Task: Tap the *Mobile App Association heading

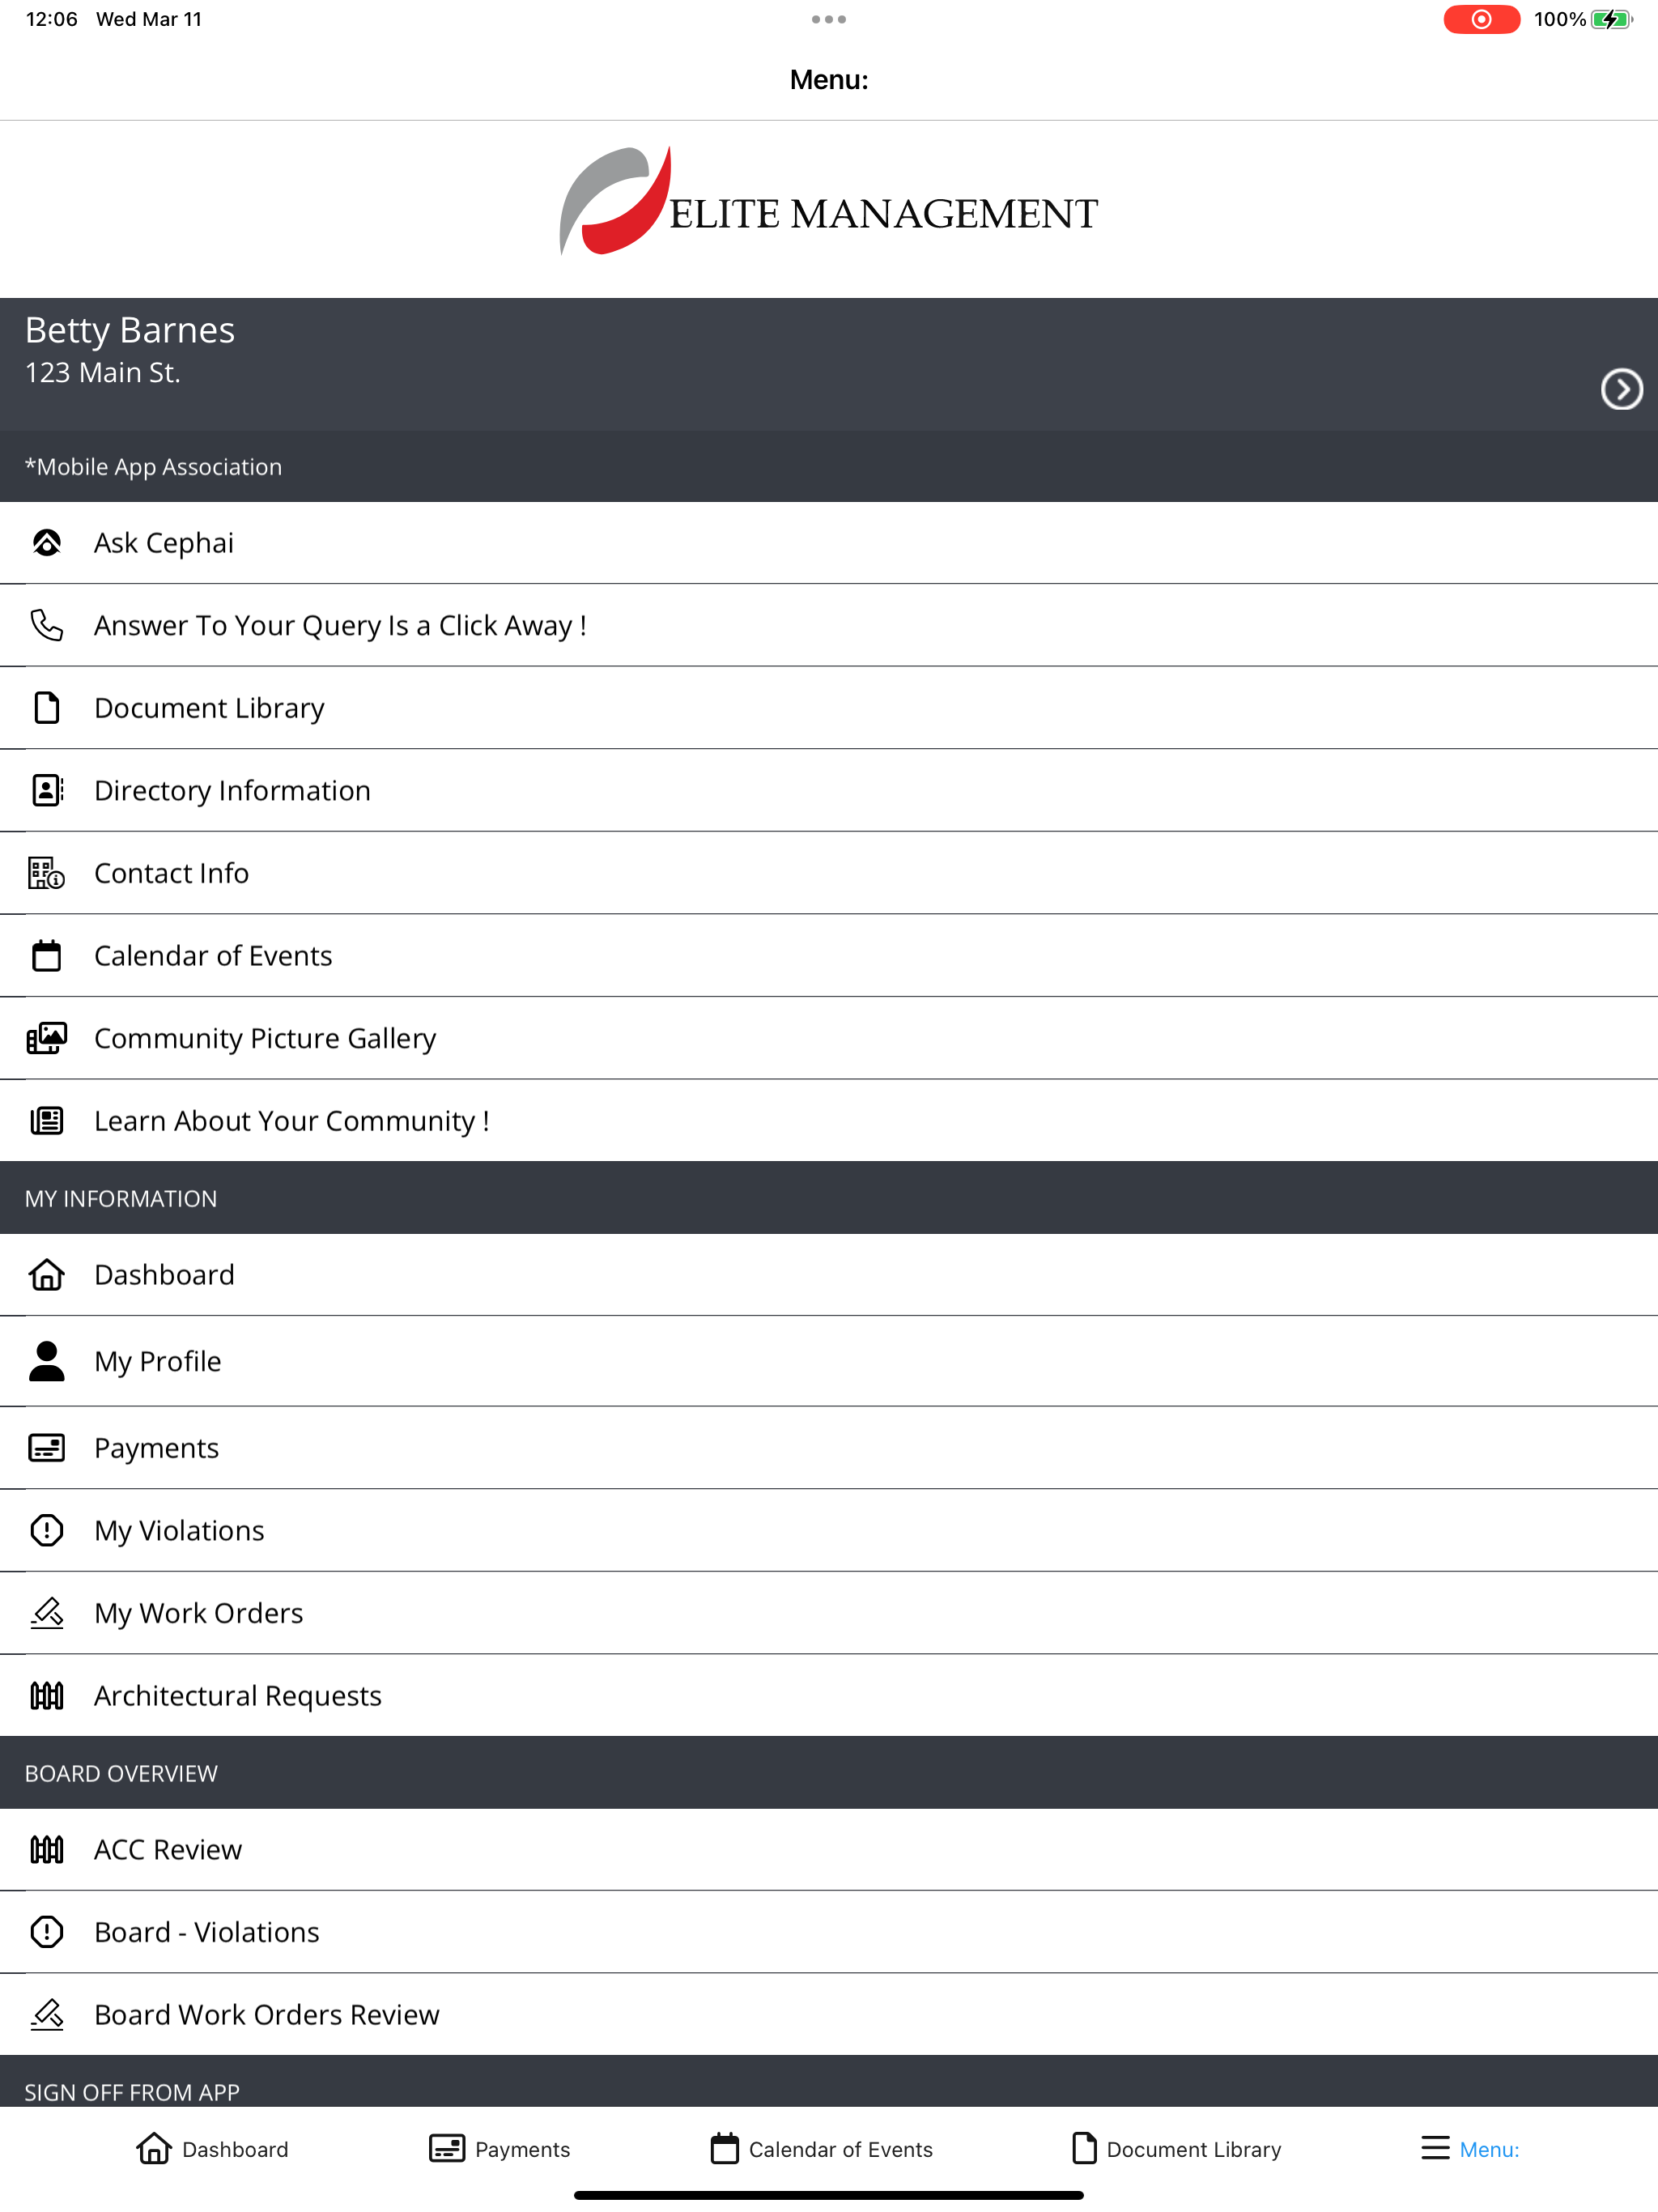Action: coord(153,467)
